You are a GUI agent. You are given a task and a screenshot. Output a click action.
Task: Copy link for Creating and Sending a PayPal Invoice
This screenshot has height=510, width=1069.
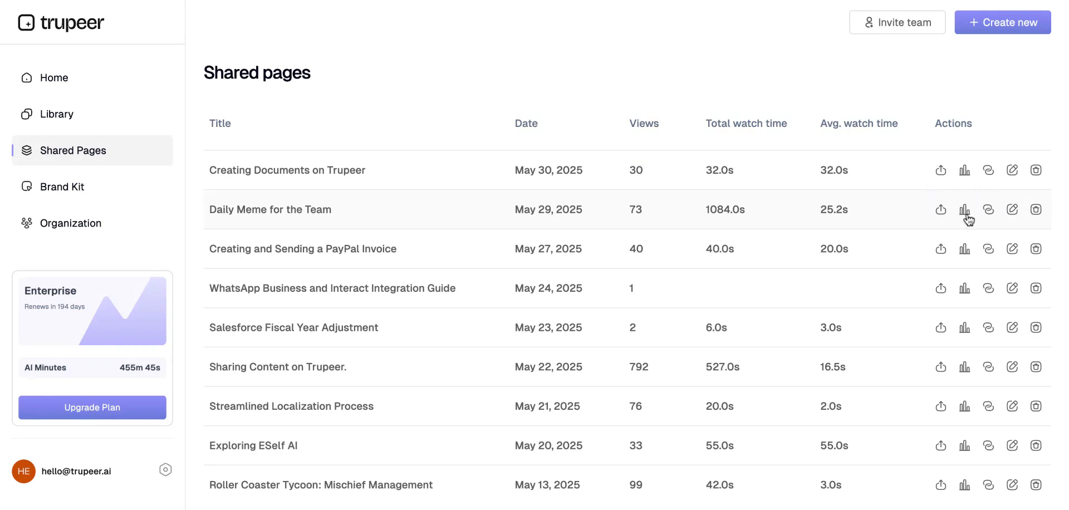click(x=988, y=249)
